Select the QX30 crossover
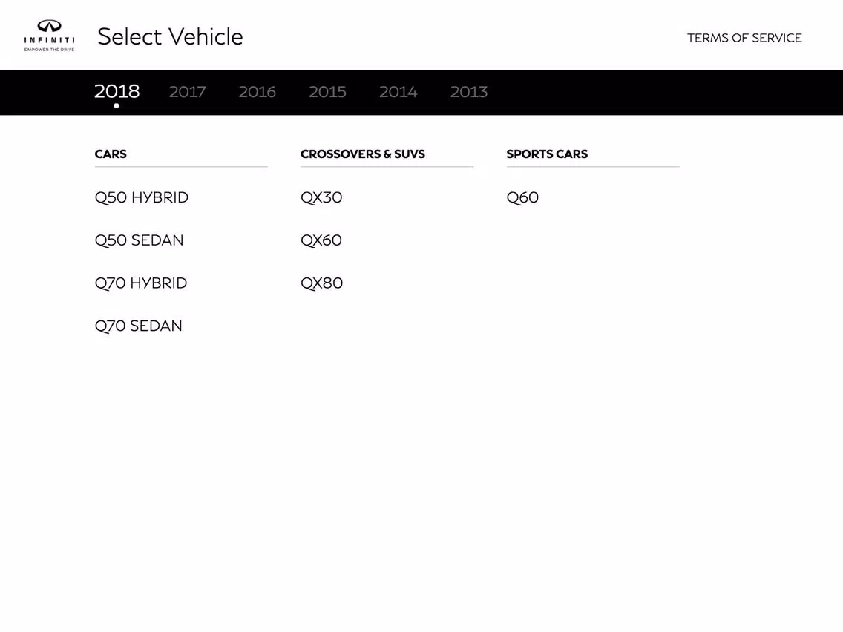Screen dimensions: 843x632 pyautogui.click(x=321, y=197)
